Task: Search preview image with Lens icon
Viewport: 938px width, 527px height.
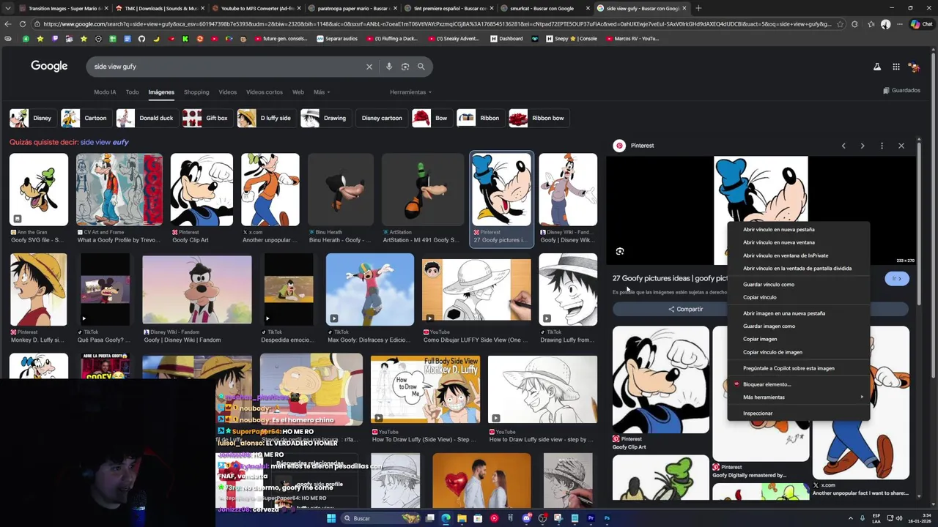Action: [620, 251]
